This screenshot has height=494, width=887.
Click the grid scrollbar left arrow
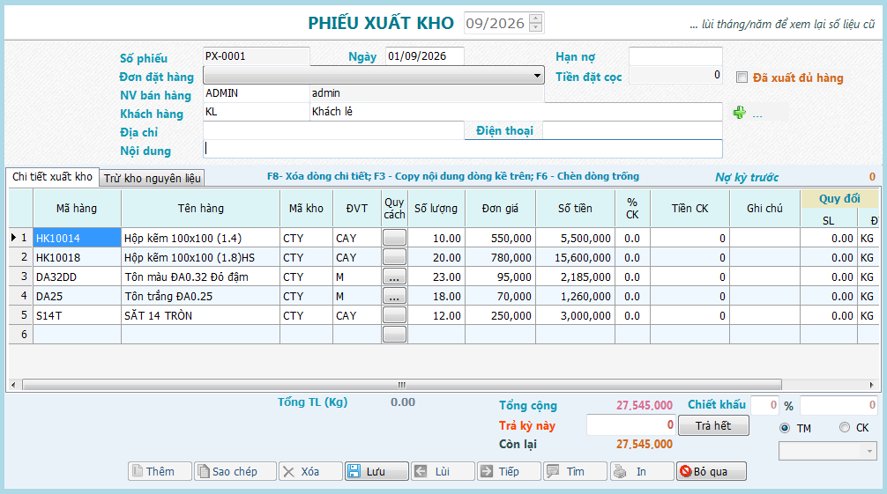tap(13, 385)
